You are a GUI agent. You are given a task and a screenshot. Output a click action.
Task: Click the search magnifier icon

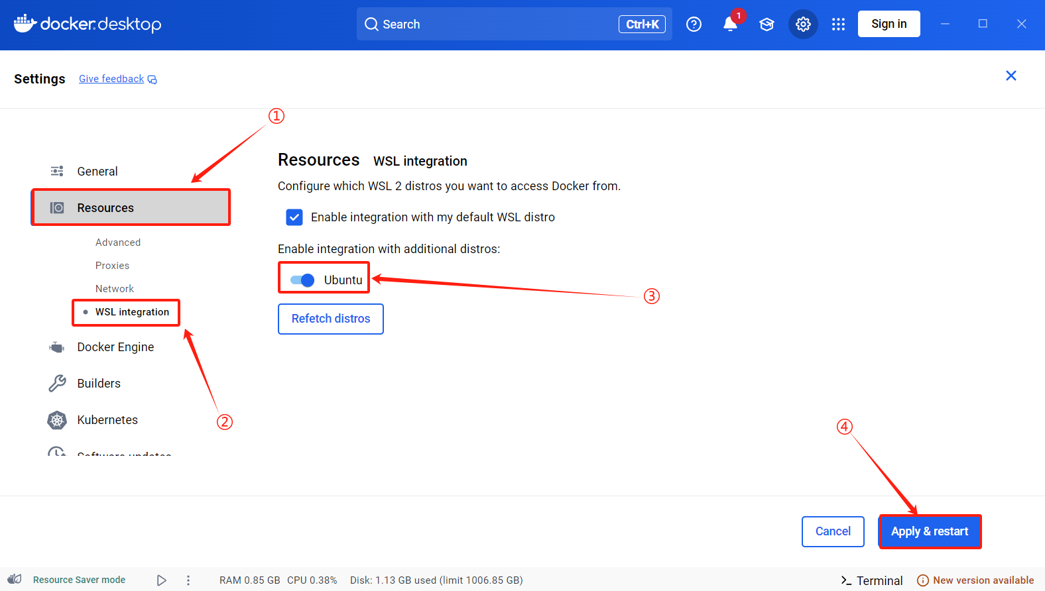click(371, 25)
